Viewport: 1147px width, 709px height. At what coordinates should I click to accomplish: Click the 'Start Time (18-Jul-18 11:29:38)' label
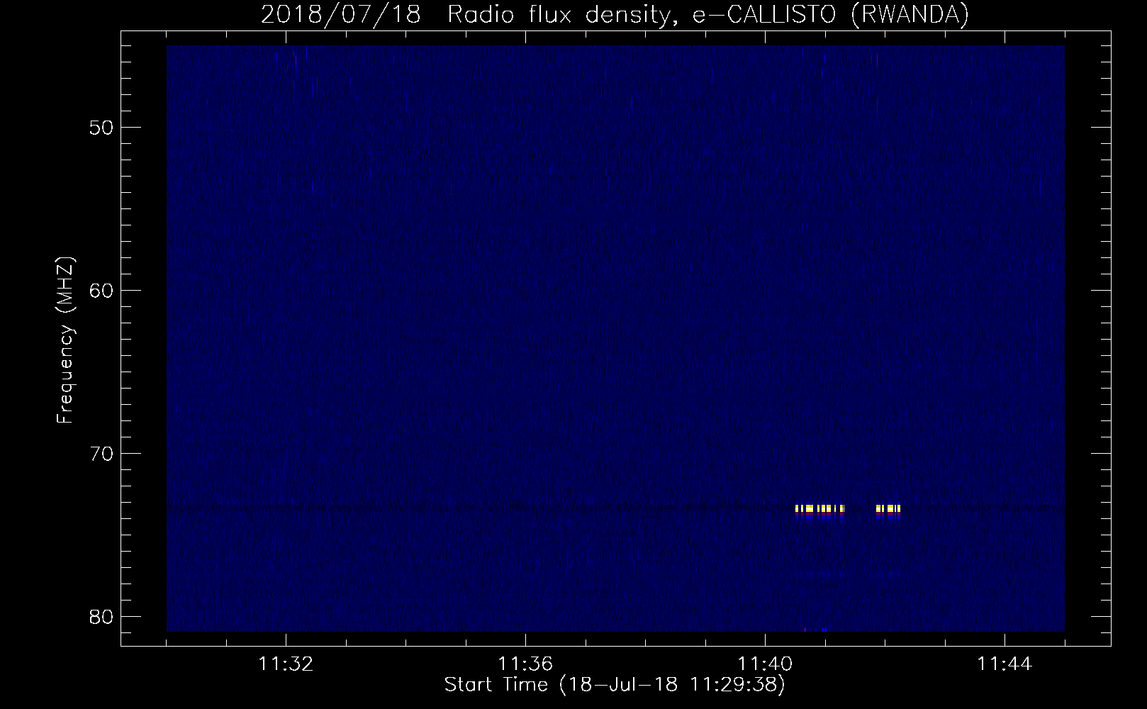tap(615, 685)
